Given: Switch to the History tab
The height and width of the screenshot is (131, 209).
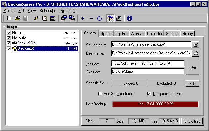Looking at the screenshot, I should (x=188, y=34).
